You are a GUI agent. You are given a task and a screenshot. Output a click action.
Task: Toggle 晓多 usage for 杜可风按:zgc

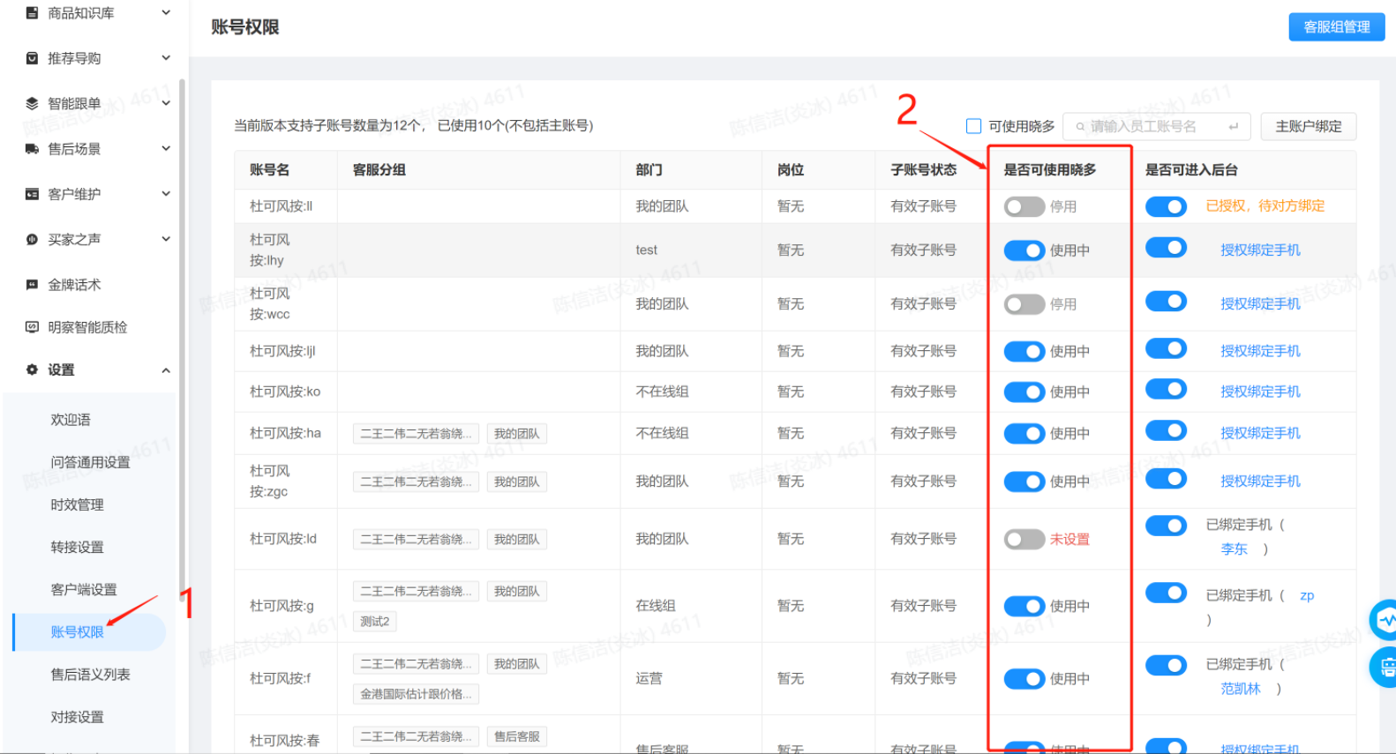click(1024, 482)
